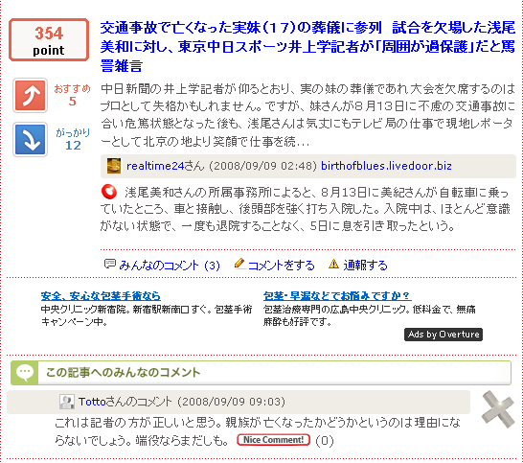Screen dimensions: 523x463
Task: Open ad link 包茎・早漏などでお悩みですか？
Action: pos(337,296)
